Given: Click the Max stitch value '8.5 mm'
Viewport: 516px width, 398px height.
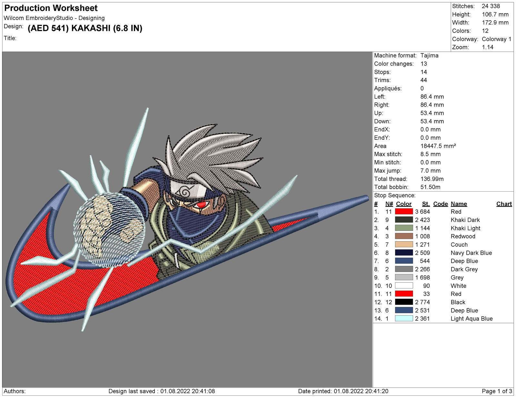Looking at the screenshot, I should 431,154.
